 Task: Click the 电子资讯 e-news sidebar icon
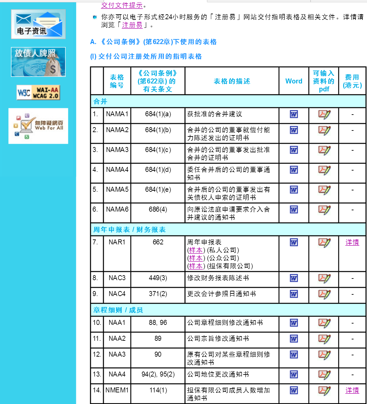[38, 24]
